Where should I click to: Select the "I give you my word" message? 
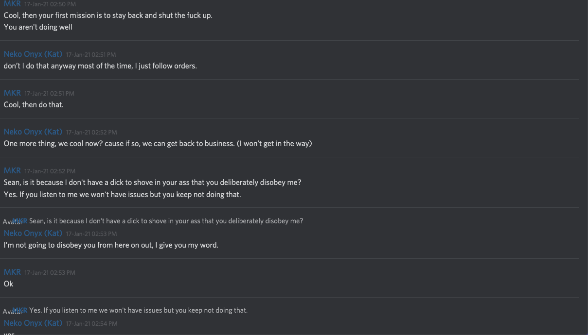(x=111, y=245)
